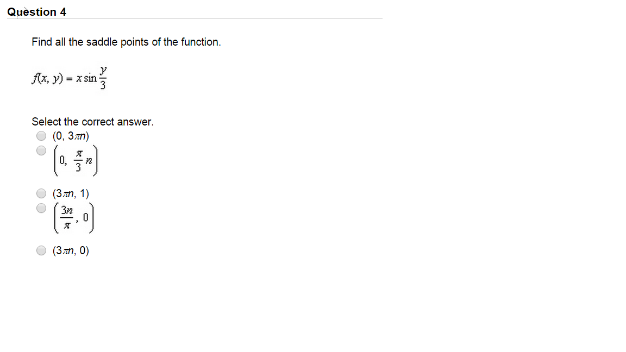This screenshot has height=352, width=626.
Task: Click the Question 4 heading
Action: click(x=36, y=11)
